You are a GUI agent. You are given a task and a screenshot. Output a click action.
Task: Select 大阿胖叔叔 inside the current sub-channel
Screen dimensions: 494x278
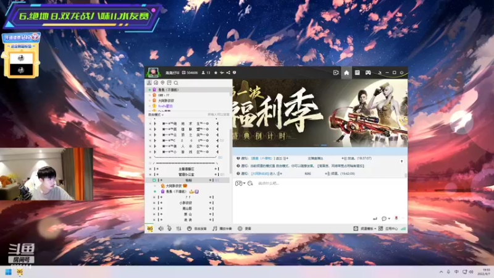click(174, 186)
